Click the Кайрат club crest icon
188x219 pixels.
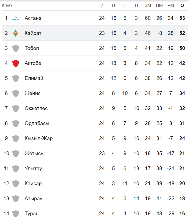(x=16, y=33)
